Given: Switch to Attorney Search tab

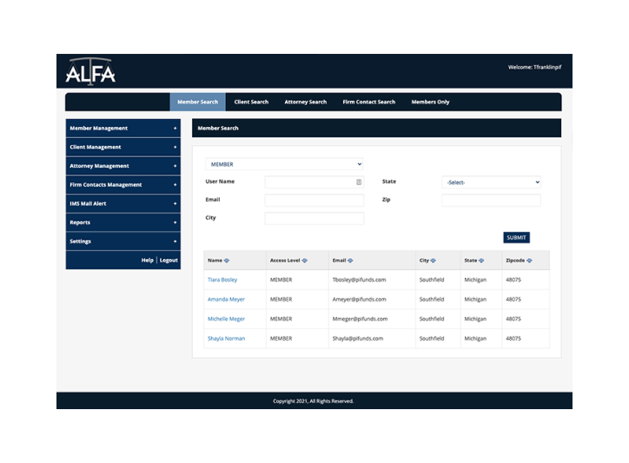Looking at the screenshot, I should point(305,102).
